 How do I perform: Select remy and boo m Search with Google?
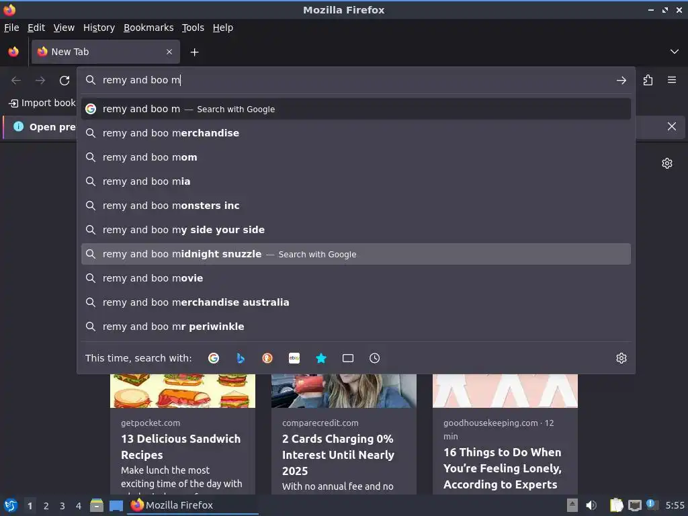[356, 109]
